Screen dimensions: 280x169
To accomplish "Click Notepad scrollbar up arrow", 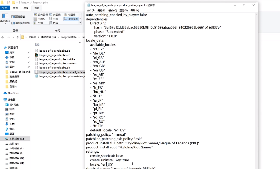I will (x=256, y=15).
